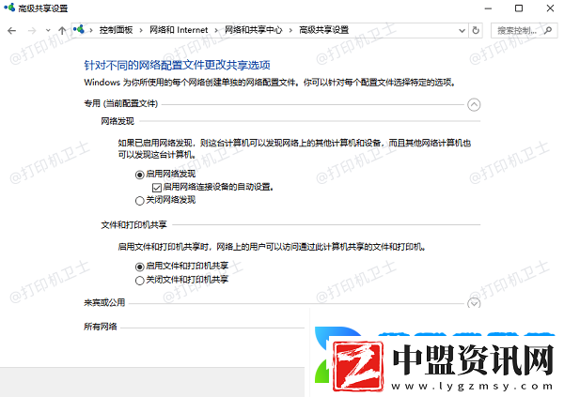Click the 来宾或公用 profile label
564x397 pixels.
click(x=104, y=302)
